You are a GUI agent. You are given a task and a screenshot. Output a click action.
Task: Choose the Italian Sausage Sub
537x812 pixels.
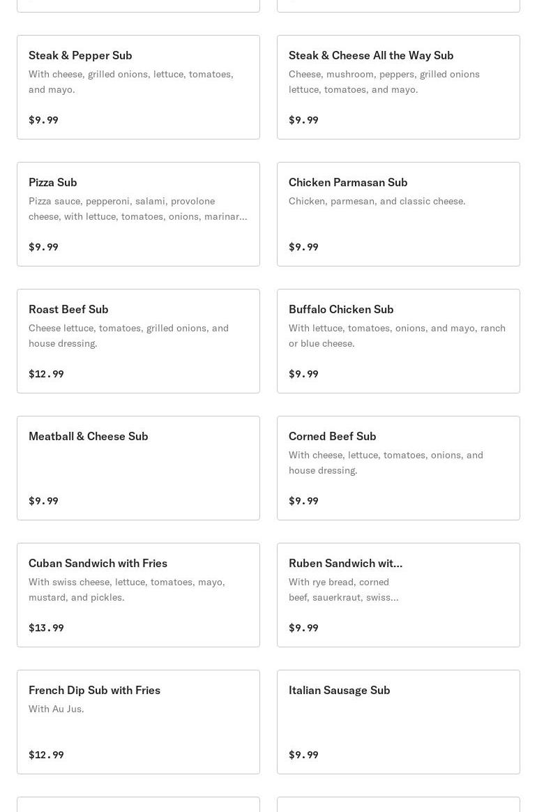pyautogui.click(x=398, y=722)
